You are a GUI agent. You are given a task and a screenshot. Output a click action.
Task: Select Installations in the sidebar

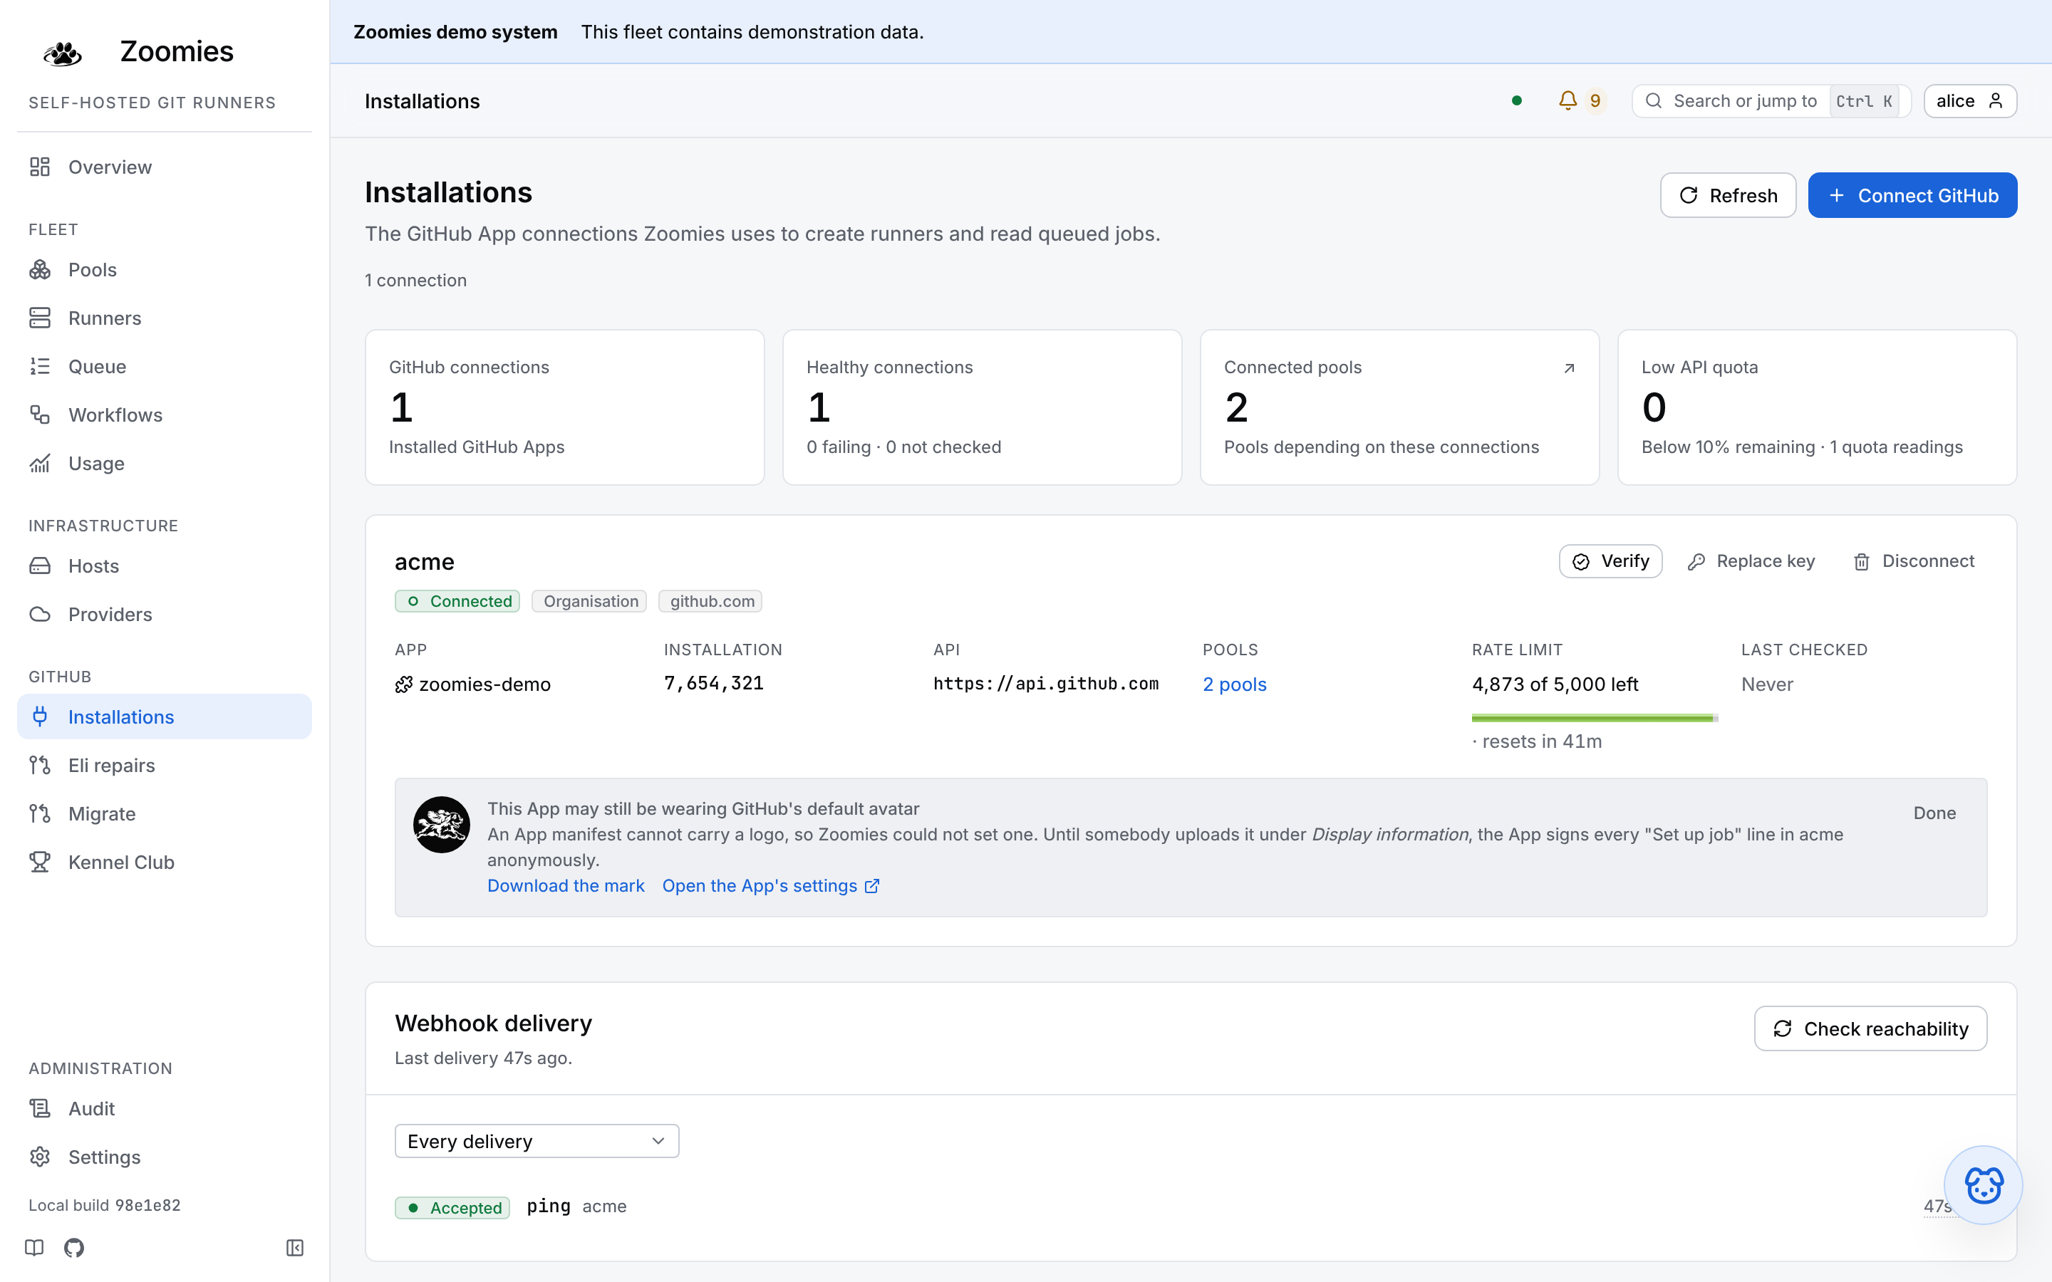[165, 716]
